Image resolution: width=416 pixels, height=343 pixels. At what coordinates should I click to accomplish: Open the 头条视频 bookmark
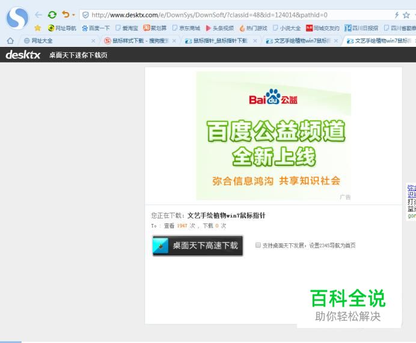pos(219,28)
